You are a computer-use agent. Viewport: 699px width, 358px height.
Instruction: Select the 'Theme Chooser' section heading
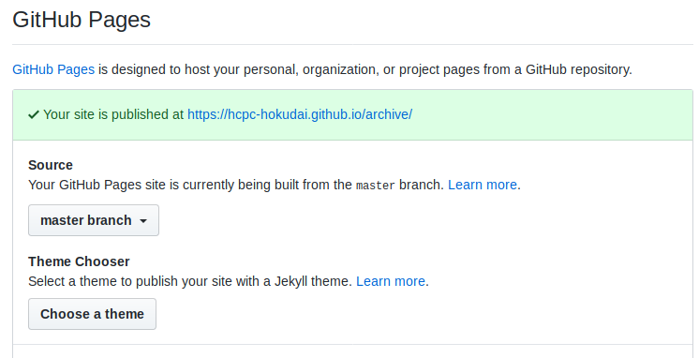79,261
